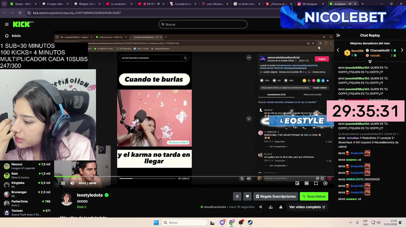Viewport: 406px width, 228px height.
Task: Report this clip warning icon
Action: tap(281, 207)
